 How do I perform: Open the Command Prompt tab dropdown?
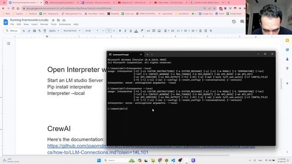152,55
